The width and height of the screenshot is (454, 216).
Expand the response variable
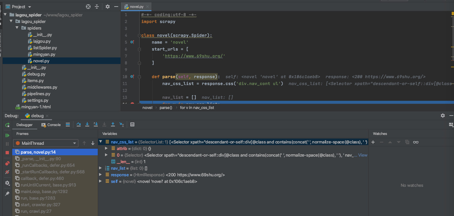coord(101,175)
